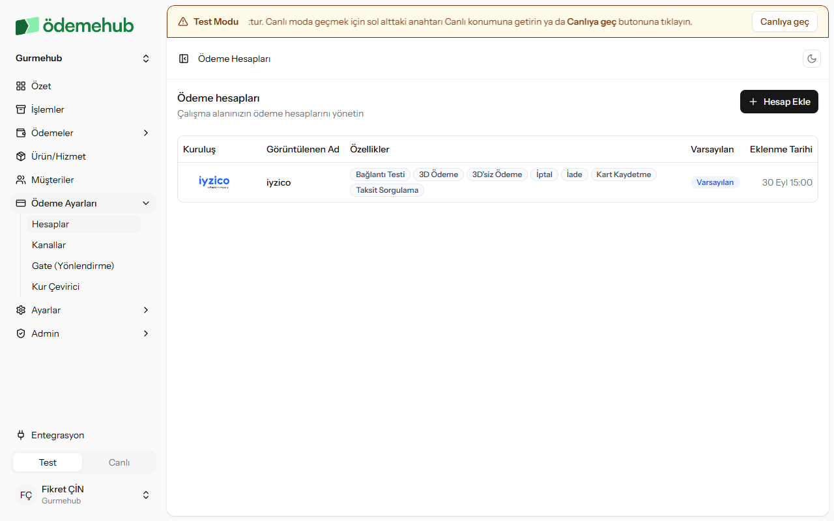Click the İşlemler archive icon

[x=21, y=109]
